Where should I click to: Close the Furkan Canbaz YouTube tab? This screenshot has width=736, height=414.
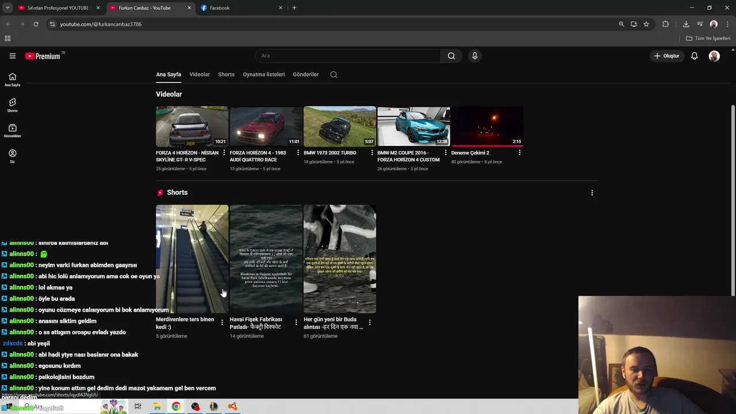(189, 8)
